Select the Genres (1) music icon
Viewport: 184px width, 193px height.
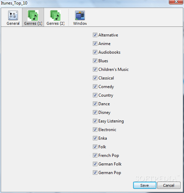pyautogui.click(x=33, y=15)
